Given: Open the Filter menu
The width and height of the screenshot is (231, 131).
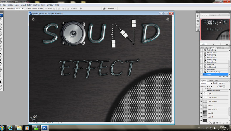Looking at the screenshot, I should click(29, 5).
